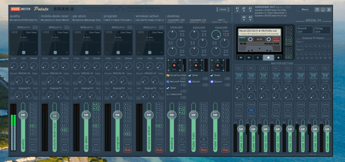Click the B1 master bus fader
The width and height of the screenshot is (345, 162).
pyautogui.click(x=303, y=129)
